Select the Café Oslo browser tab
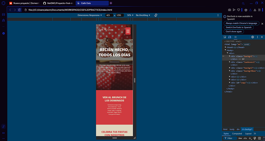265x141 pixels. tap(92, 3)
